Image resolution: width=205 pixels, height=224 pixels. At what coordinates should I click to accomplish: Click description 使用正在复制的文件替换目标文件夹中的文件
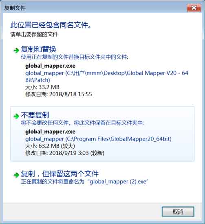tap(75, 57)
